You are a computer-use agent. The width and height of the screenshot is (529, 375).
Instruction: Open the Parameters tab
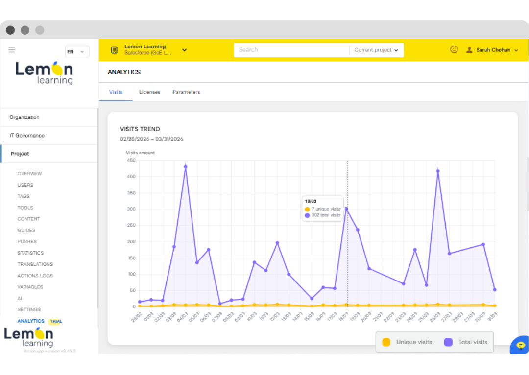click(186, 92)
